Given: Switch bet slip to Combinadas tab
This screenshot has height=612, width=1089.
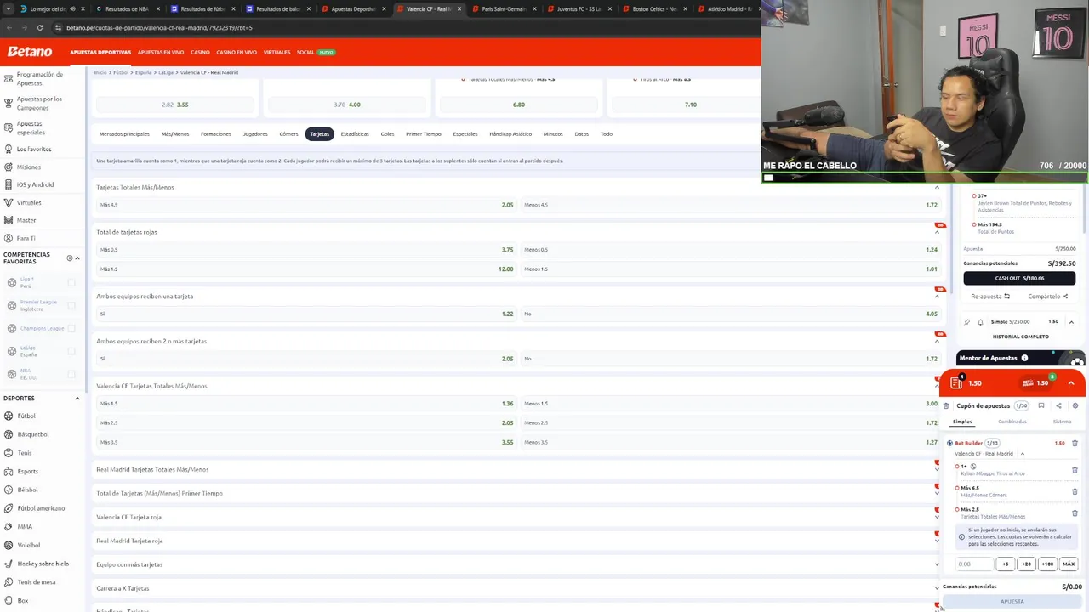Looking at the screenshot, I should pos(1012,422).
